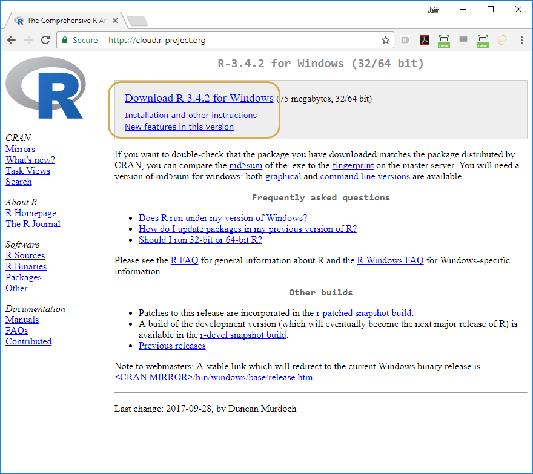Click the green Secure padlock icon

tap(65, 40)
